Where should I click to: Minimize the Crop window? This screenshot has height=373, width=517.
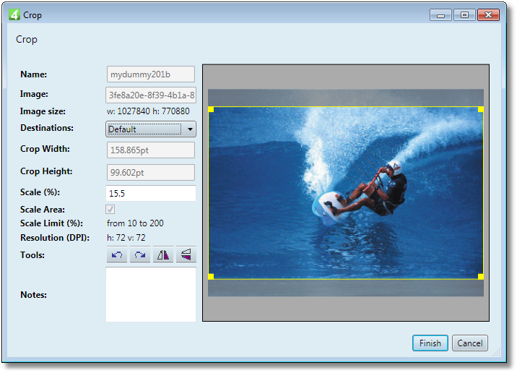tap(441, 15)
